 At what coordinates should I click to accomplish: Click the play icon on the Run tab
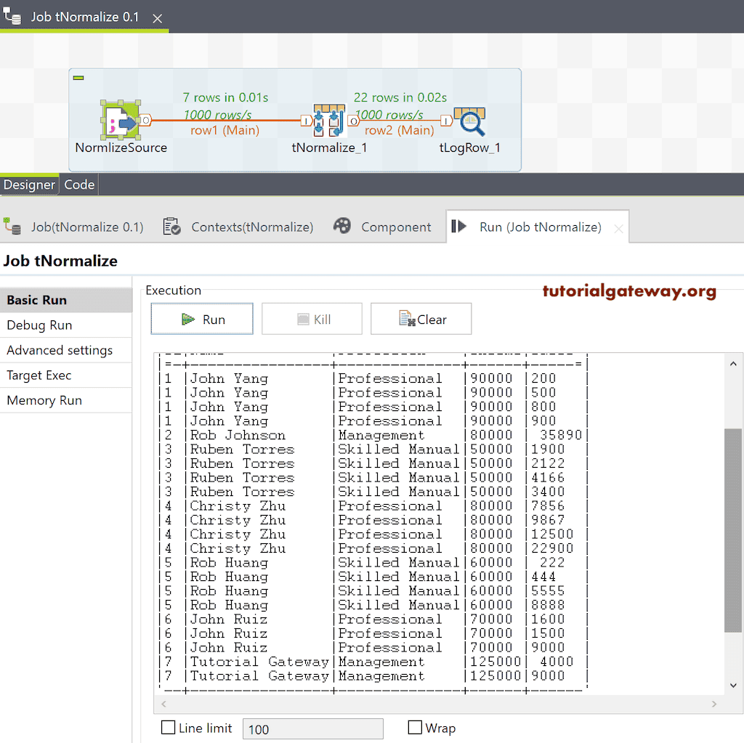459,226
